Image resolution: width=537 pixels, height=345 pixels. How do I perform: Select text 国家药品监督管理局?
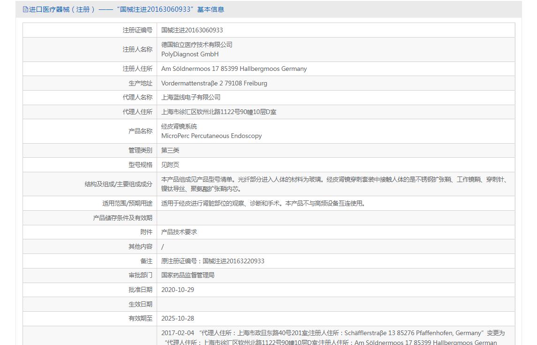pos(188,275)
